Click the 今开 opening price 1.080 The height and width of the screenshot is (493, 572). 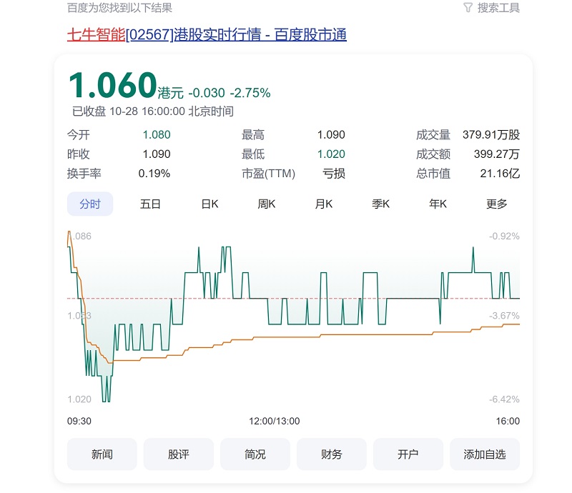[x=157, y=135]
